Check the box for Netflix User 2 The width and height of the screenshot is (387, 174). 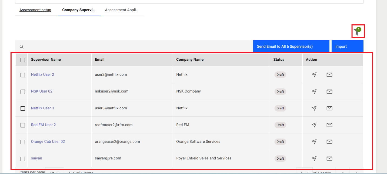(x=23, y=75)
